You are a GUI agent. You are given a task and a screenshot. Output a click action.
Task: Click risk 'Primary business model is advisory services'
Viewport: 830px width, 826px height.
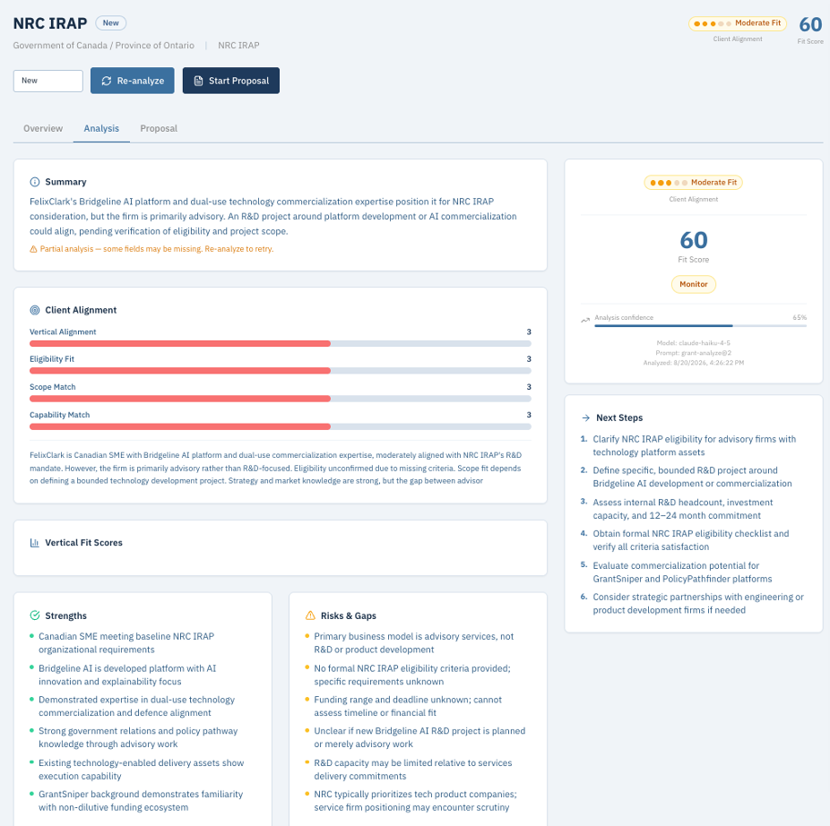414,643
